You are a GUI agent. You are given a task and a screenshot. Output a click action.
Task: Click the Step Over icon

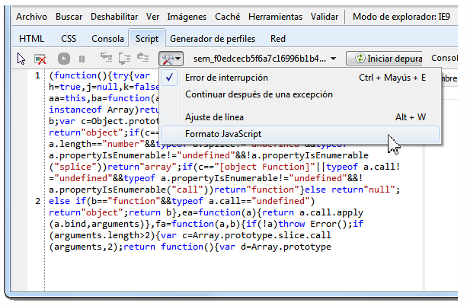(x=124, y=59)
